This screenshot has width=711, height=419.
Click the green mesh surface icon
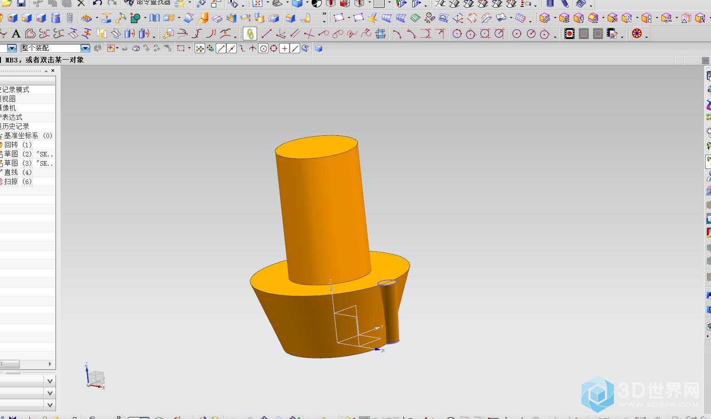[x=415, y=18]
